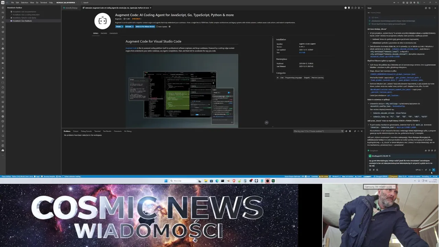The width and height of the screenshot is (439, 247).
Task: Click the Windows taskbar search box
Action: (x=183, y=181)
